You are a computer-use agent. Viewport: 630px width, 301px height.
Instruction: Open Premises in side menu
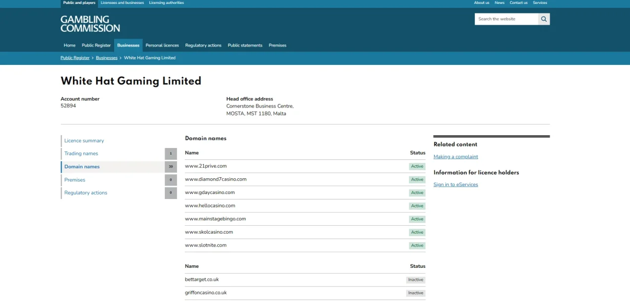pos(75,180)
